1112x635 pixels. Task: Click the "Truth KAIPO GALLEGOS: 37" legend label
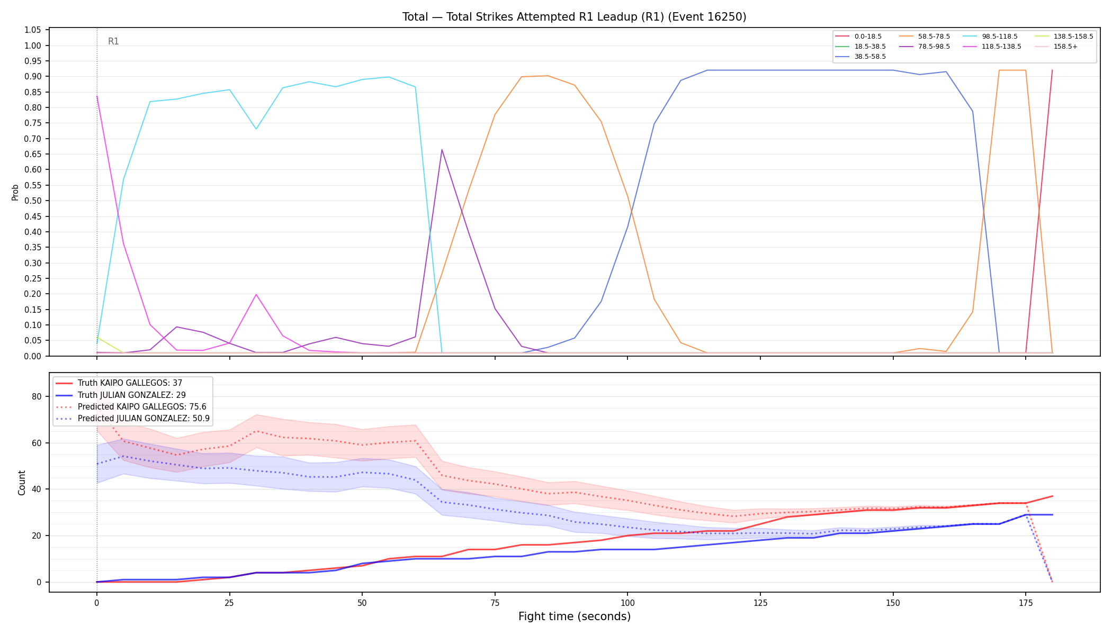tap(130, 383)
